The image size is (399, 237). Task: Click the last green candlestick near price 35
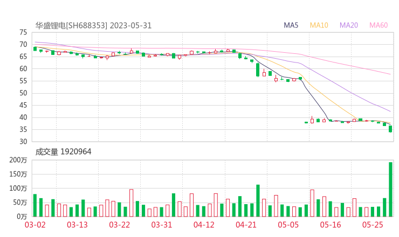[x=390, y=129]
